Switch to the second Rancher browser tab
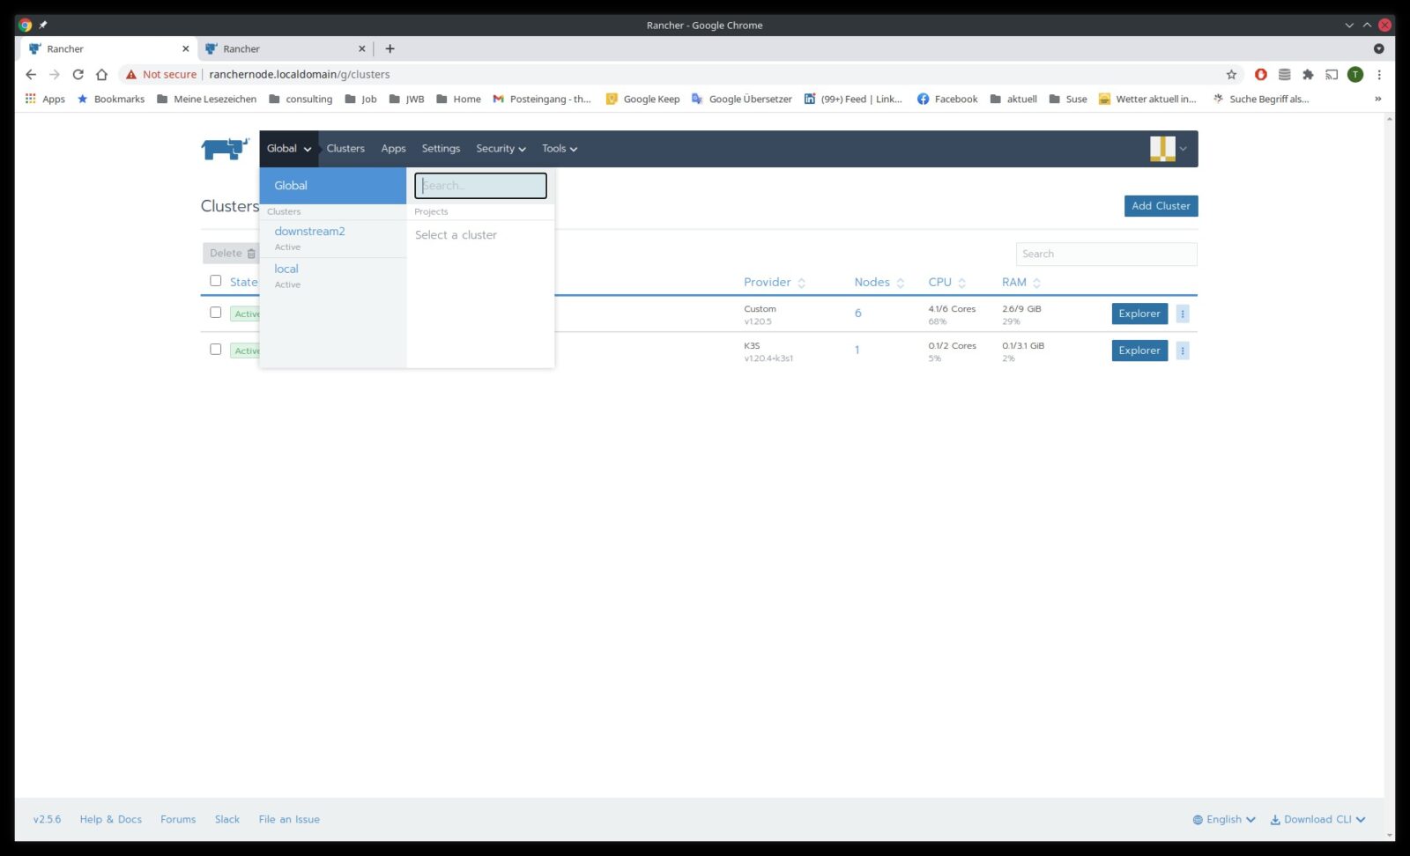 [282, 48]
